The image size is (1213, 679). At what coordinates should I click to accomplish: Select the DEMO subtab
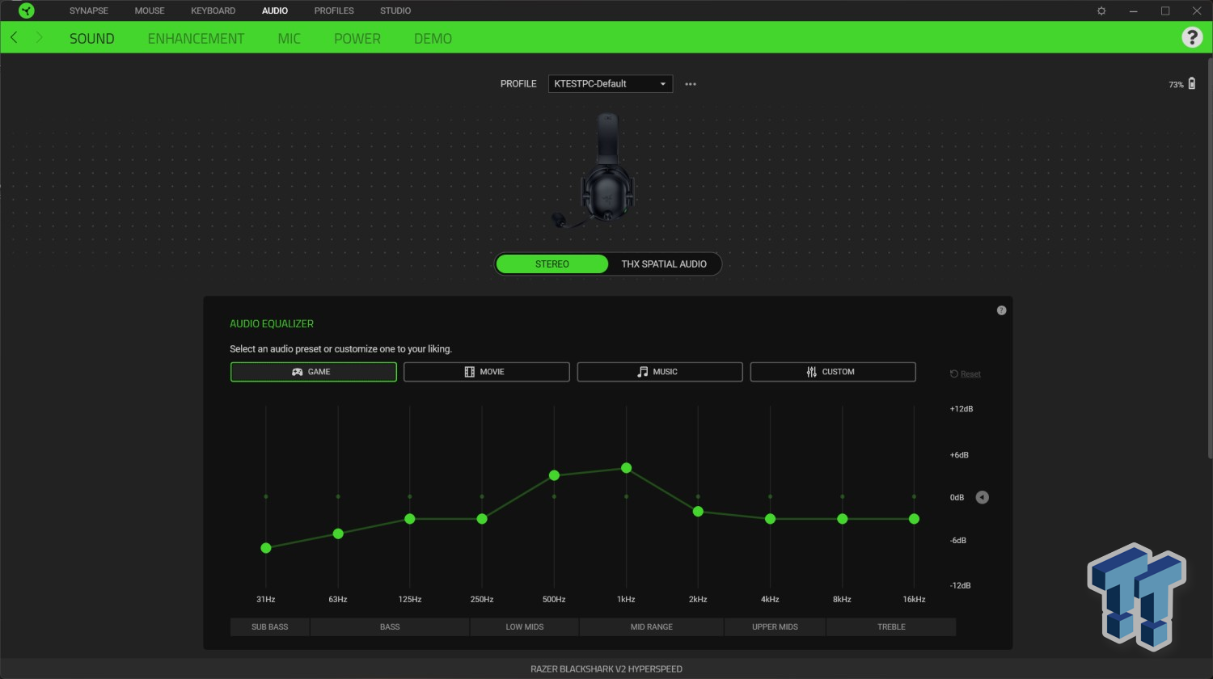click(433, 38)
